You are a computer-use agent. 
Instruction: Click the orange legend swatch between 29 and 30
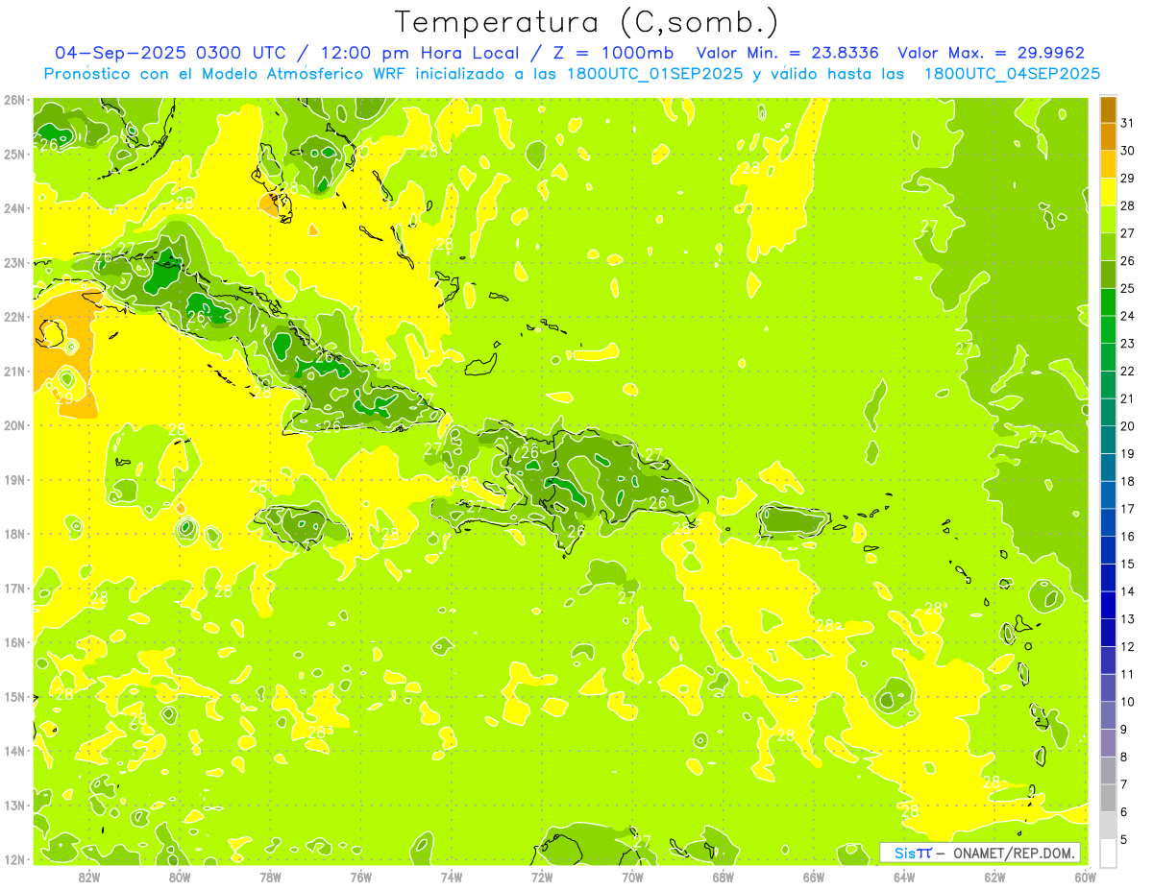click(x=1108, y=164)
